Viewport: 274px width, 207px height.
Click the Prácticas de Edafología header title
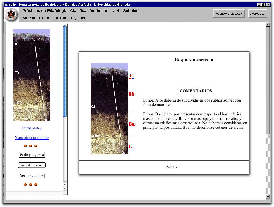click(80, 11)
